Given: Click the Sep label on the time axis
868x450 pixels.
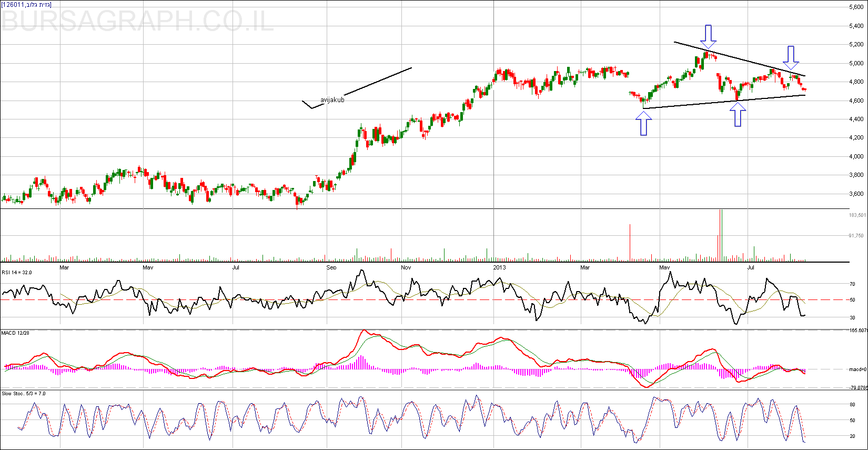Looking at the screenshot, I should coord(331,267).
